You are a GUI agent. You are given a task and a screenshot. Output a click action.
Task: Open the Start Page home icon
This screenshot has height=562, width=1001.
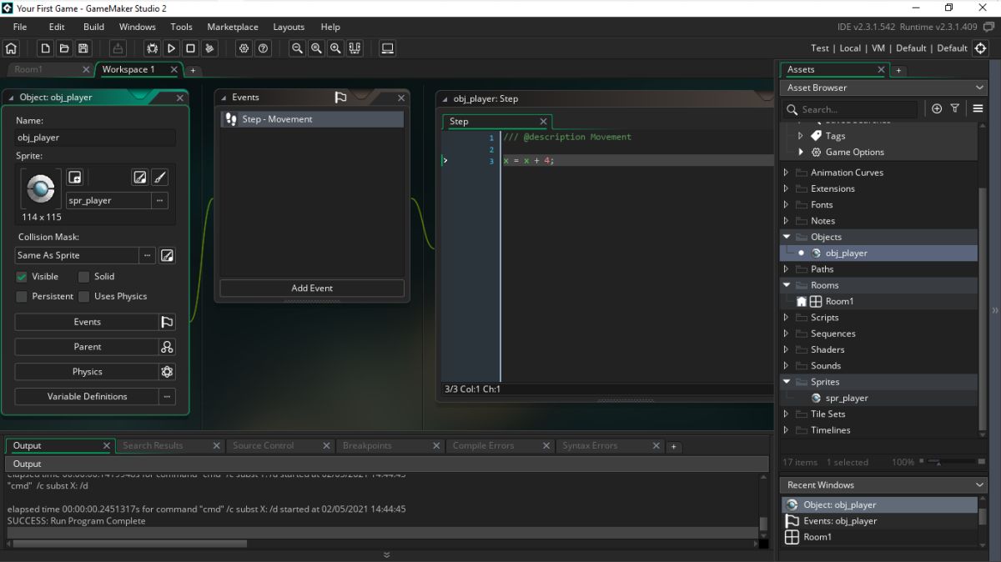click(x=12, y=48)
